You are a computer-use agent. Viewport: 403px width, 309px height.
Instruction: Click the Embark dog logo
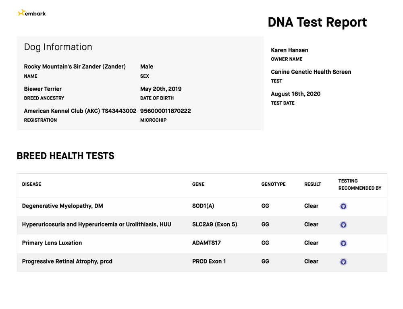[x=31, y=12]
